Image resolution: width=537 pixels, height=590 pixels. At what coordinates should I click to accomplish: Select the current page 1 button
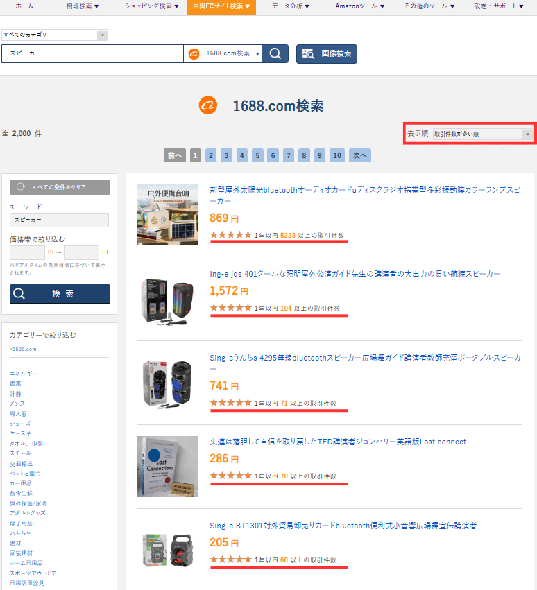coord(196,155)
